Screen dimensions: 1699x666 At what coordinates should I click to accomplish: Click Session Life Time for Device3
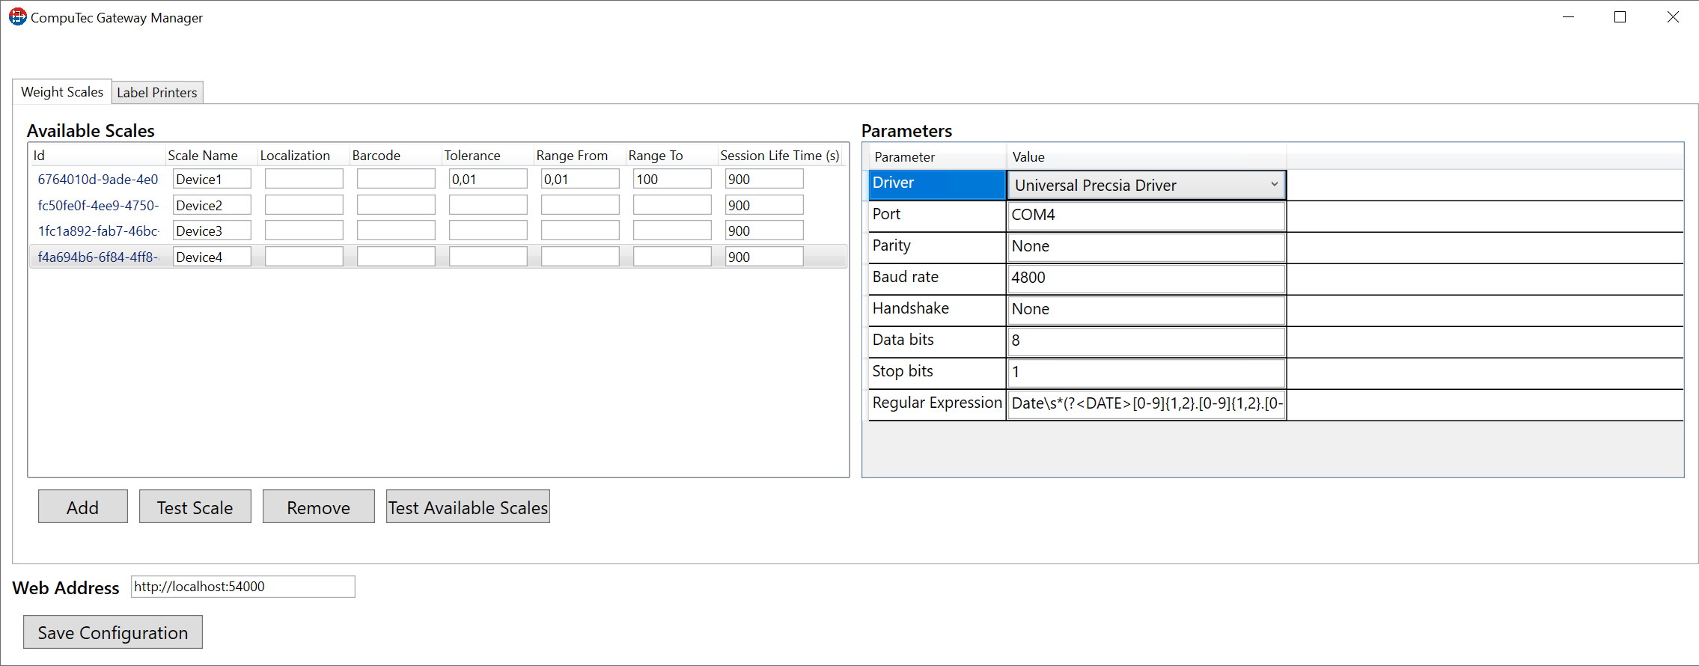[x=763, y=231]
